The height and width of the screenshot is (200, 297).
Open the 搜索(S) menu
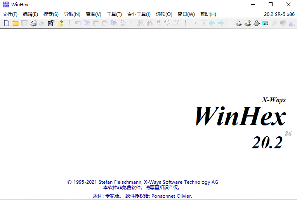(x=51, y=14)
